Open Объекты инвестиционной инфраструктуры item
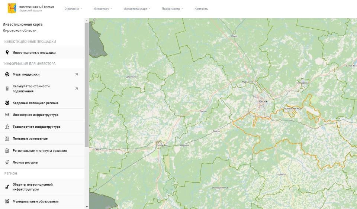 tap(33, 187)
